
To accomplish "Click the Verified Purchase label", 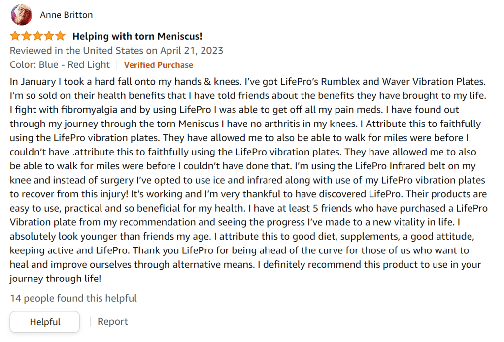I will tap(158, 65).
